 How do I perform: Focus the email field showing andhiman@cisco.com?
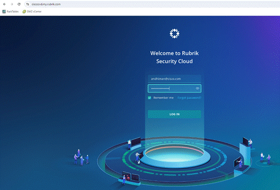tap(174, 79)
